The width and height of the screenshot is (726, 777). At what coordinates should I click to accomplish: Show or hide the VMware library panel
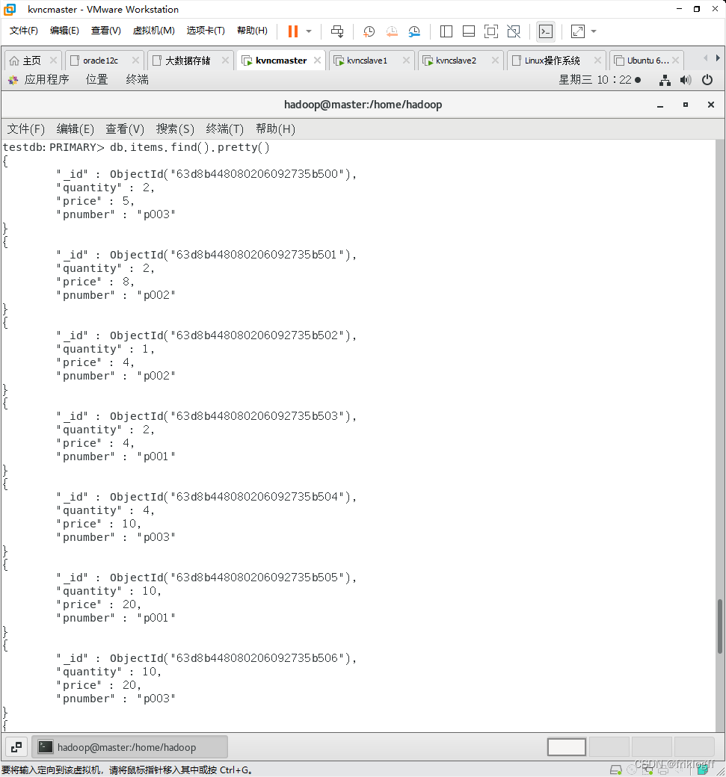point(446,31)
